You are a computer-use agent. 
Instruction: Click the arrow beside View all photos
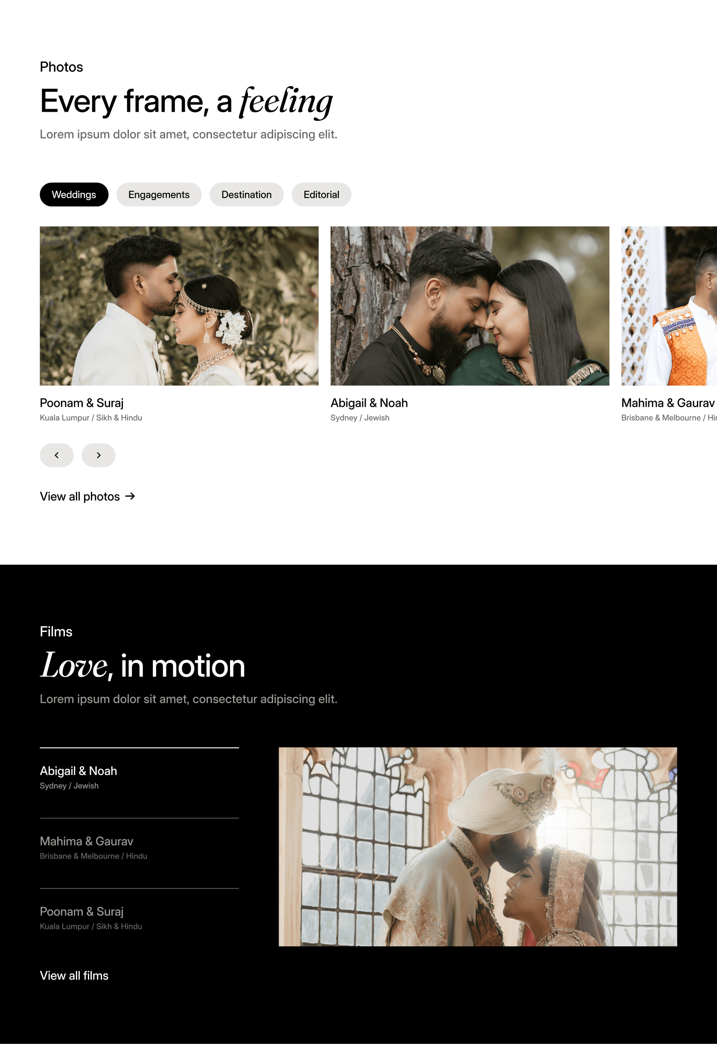coord(130,496)
